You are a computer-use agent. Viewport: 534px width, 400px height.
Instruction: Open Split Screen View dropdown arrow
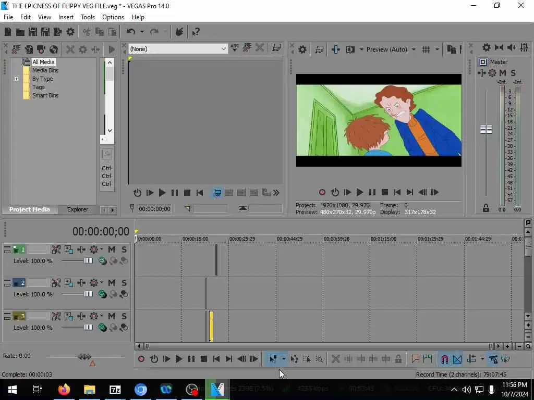click(361, 49)
